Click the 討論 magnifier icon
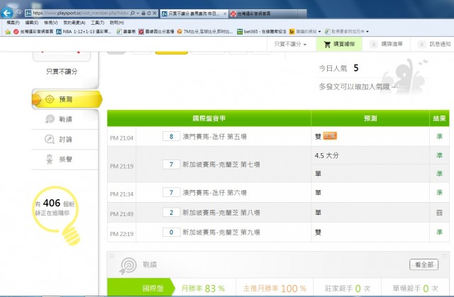Screen dimensions: 454x297 click(50, 139)
